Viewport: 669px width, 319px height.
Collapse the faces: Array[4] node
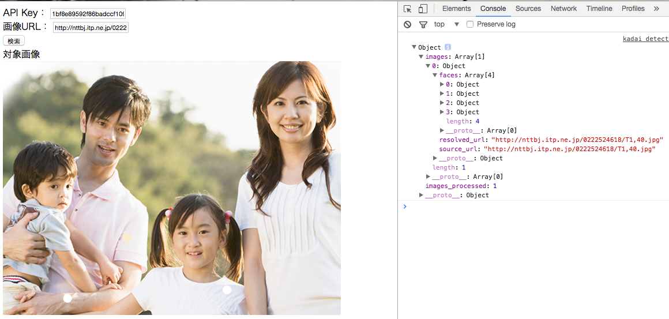(435, 75)
